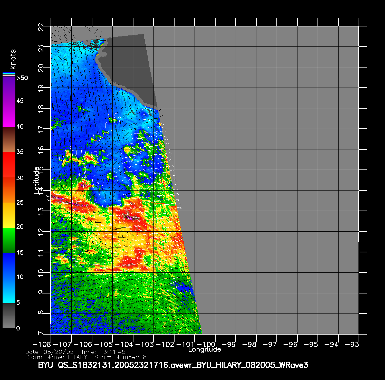The width and height of the screenshot is (385, 380).
Task: Click the green 15–20 knot legend segment
Action: tap(9, 240)
